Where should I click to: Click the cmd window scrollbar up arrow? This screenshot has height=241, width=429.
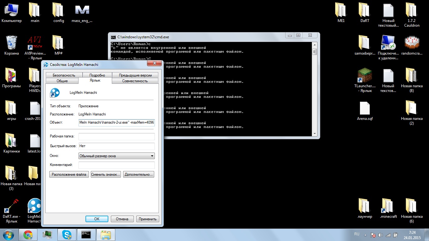coord(315,44)
